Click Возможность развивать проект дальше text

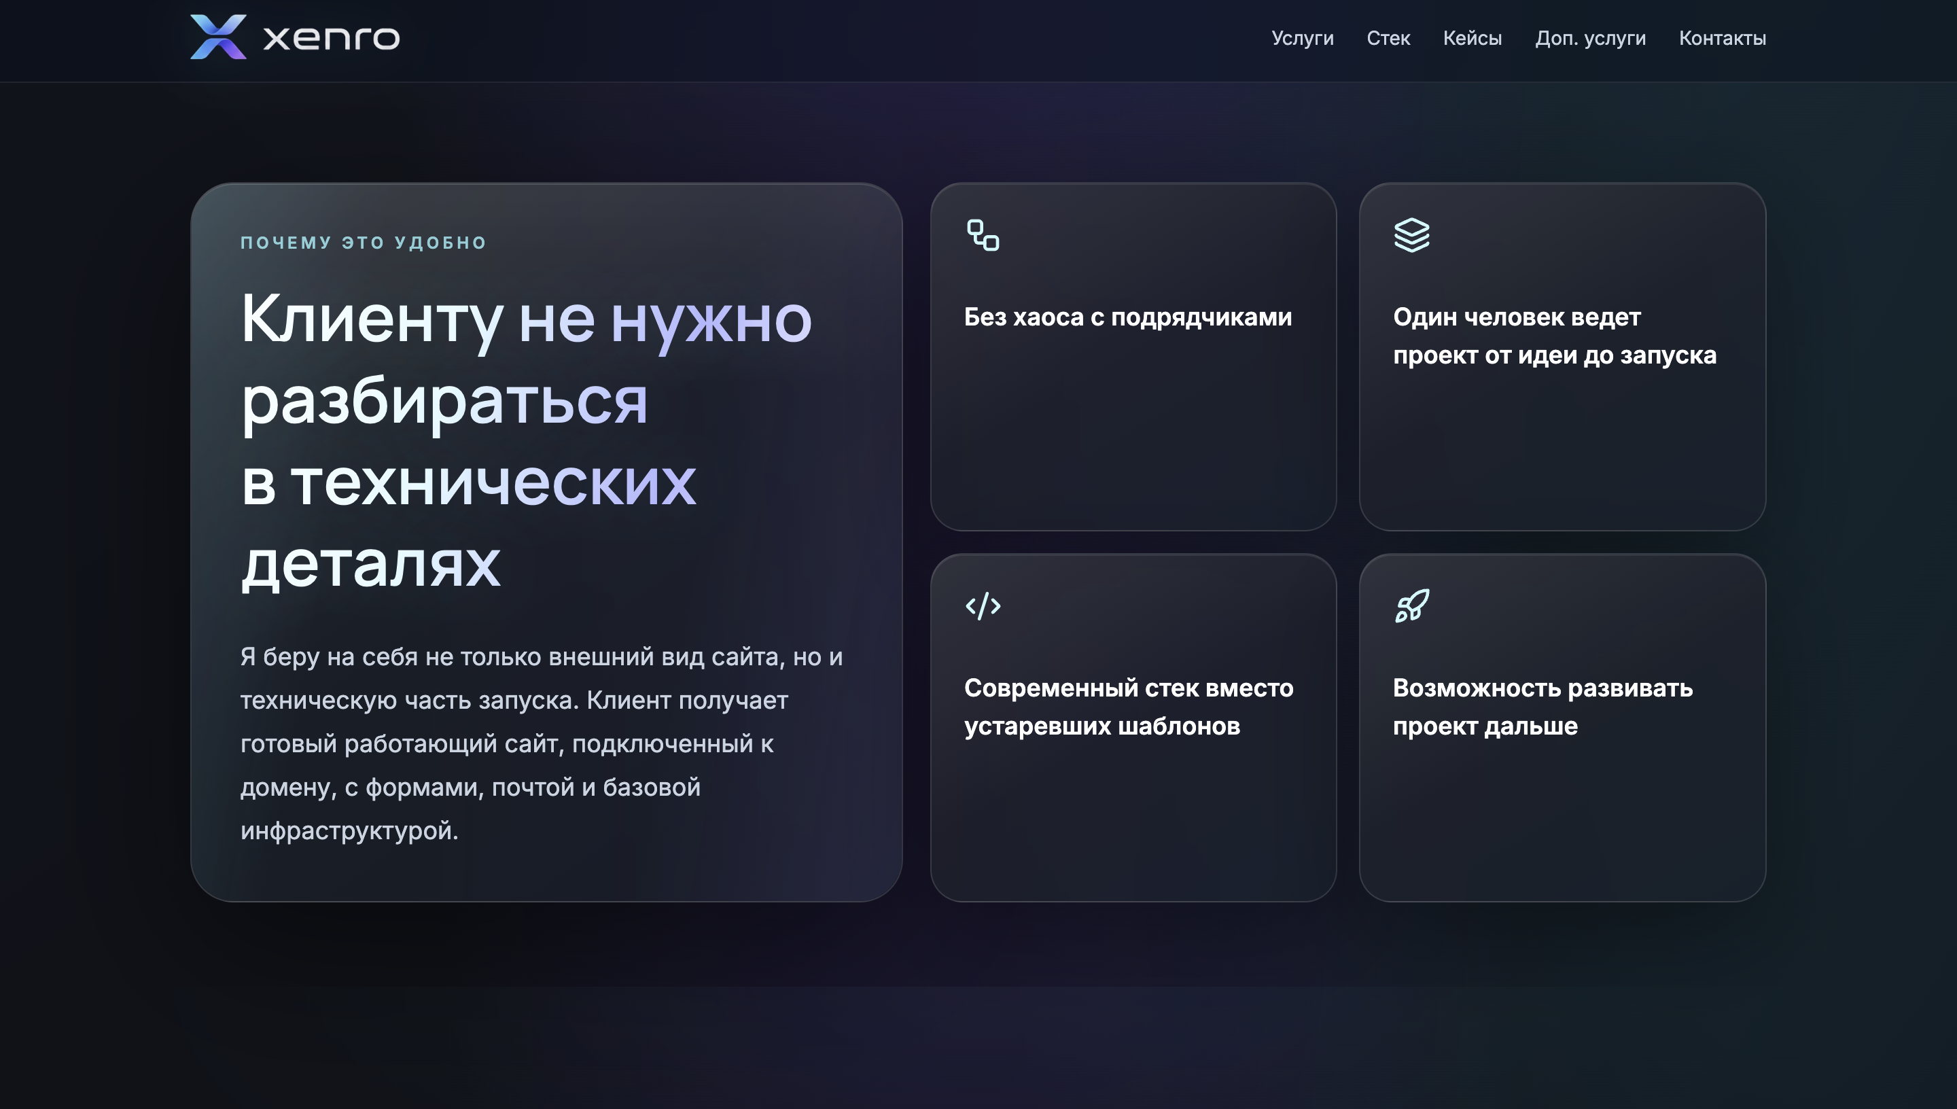(1542, 707)
